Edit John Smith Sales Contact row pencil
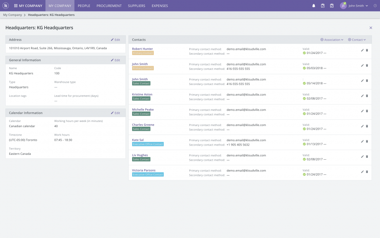Screen dimensions: 380x238 (x=362, y=81)
